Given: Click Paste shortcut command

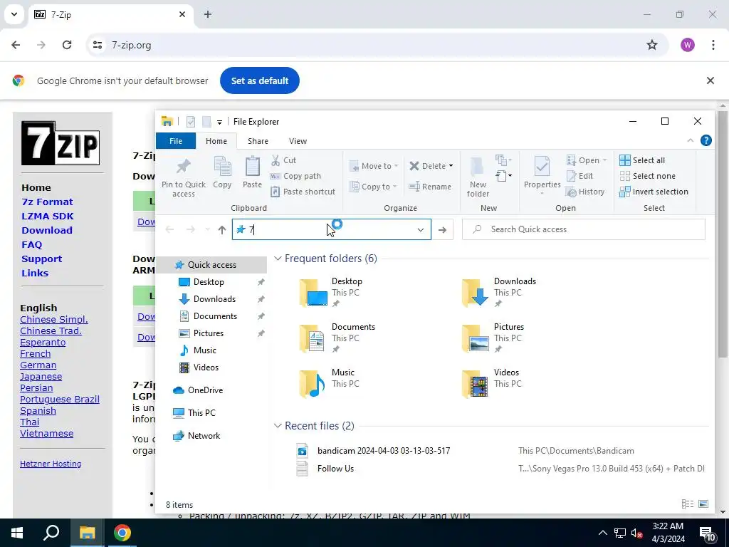Looking at the screenshot, I should (x=303, y=192).
